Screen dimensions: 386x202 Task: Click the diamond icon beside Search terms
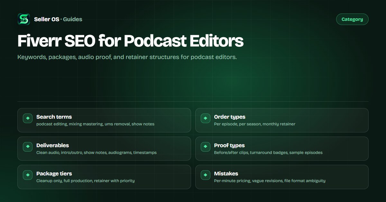28,118
